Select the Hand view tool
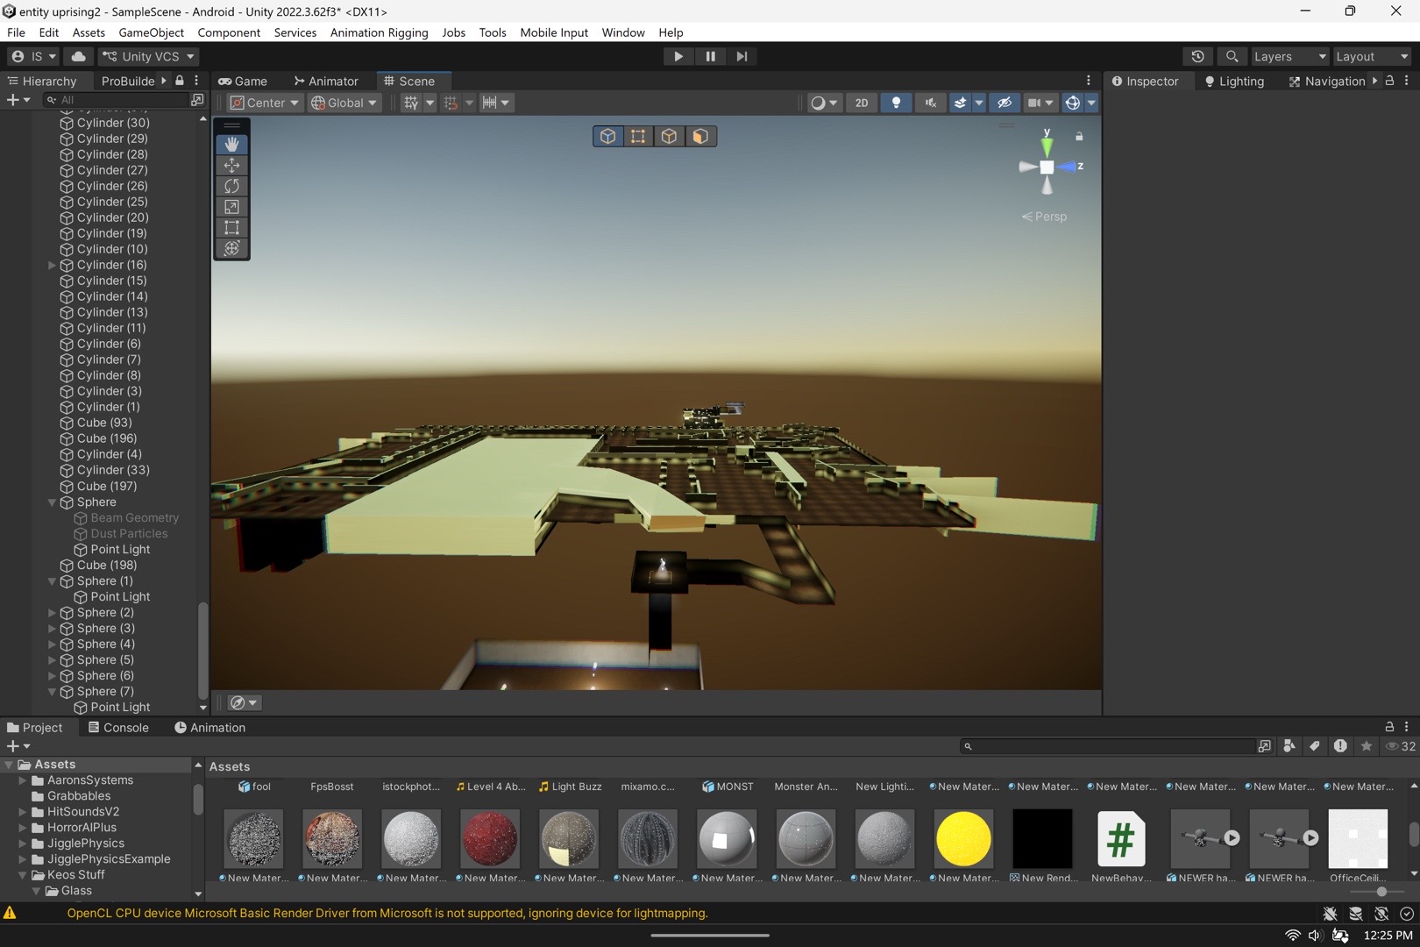The width and height of the screenshot is (1420, 947). tap(231, 144)
